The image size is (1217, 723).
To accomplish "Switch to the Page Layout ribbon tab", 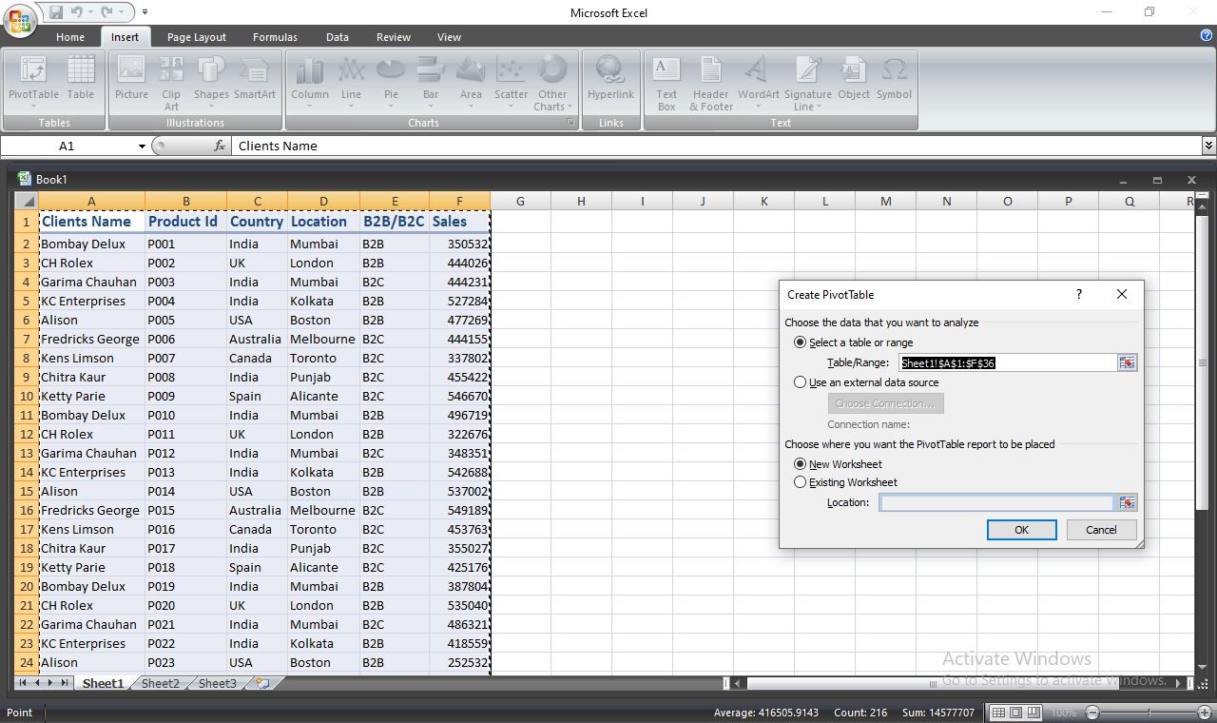I will tap(197, 37).
